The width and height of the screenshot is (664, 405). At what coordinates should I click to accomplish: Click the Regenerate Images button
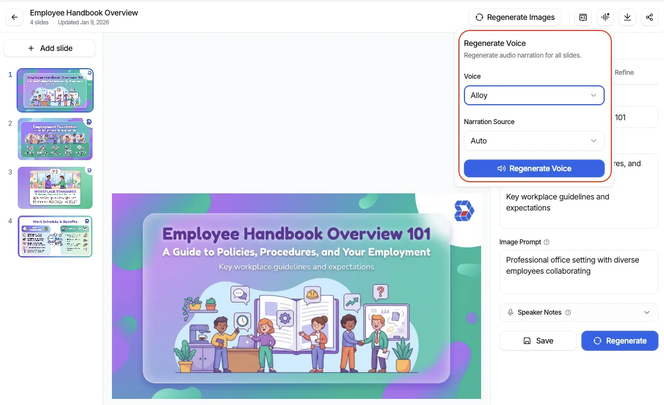coord(514,17)
